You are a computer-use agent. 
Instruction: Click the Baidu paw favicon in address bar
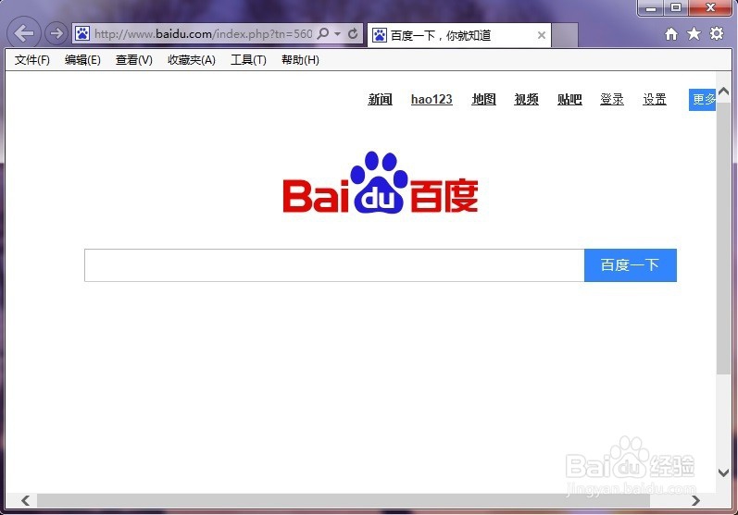point(82,33)
